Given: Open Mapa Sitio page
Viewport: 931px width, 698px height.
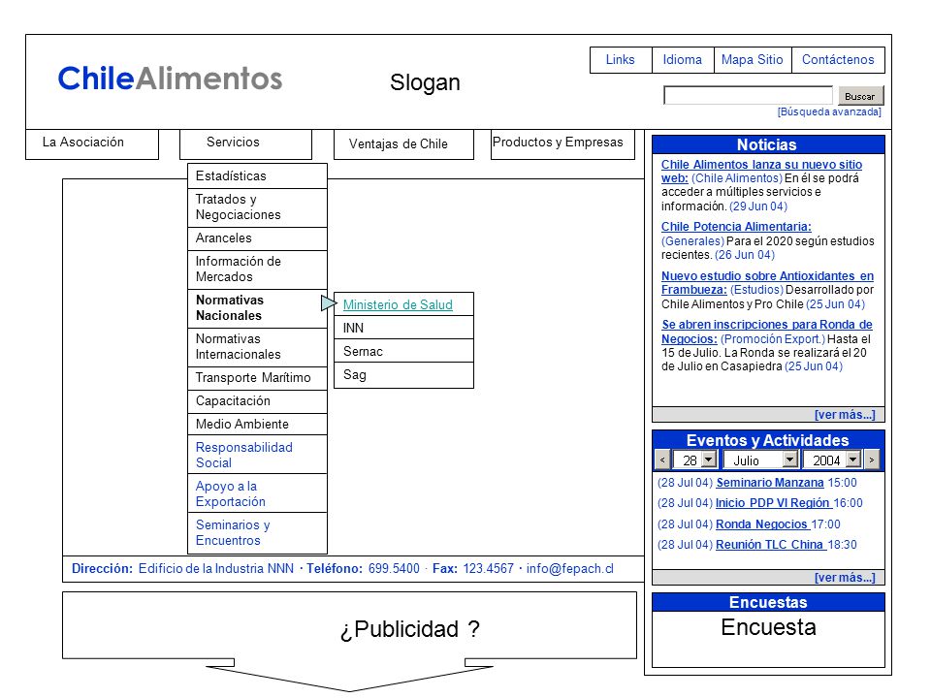Looking at the screenshot, I should pyautogui.click(x=753, y=60).
